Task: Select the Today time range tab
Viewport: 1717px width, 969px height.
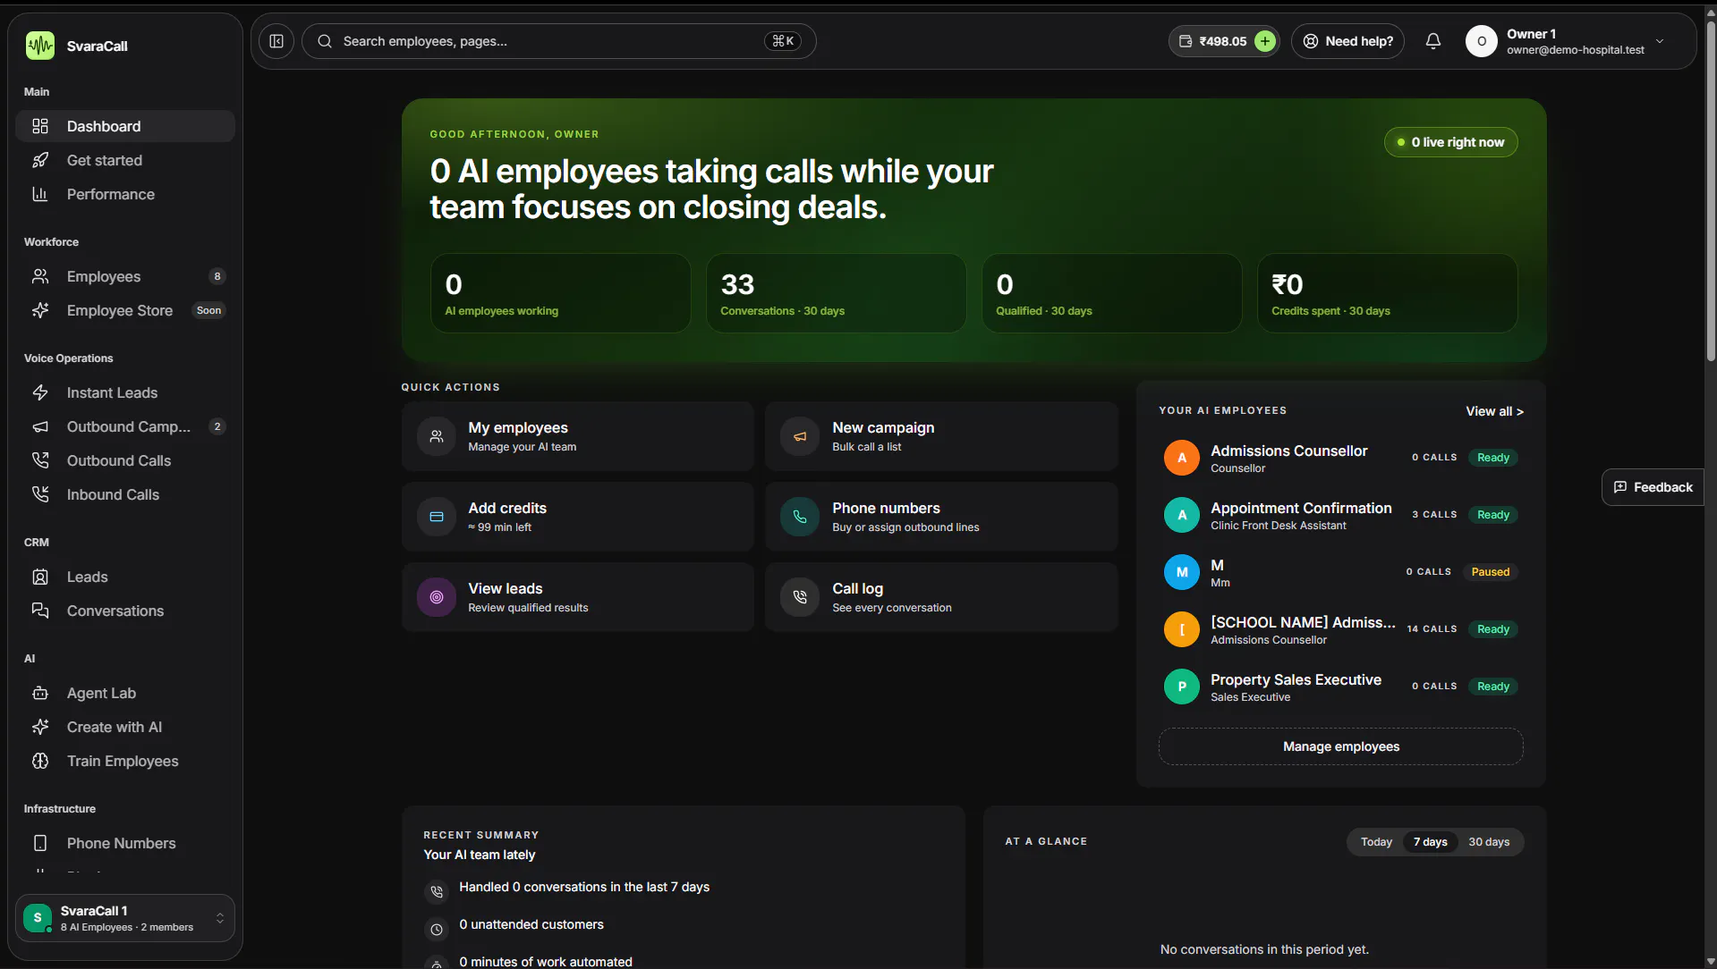Action: point(1376,842)
